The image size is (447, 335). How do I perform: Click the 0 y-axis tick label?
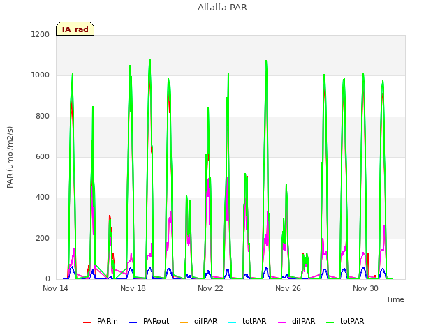47,278
